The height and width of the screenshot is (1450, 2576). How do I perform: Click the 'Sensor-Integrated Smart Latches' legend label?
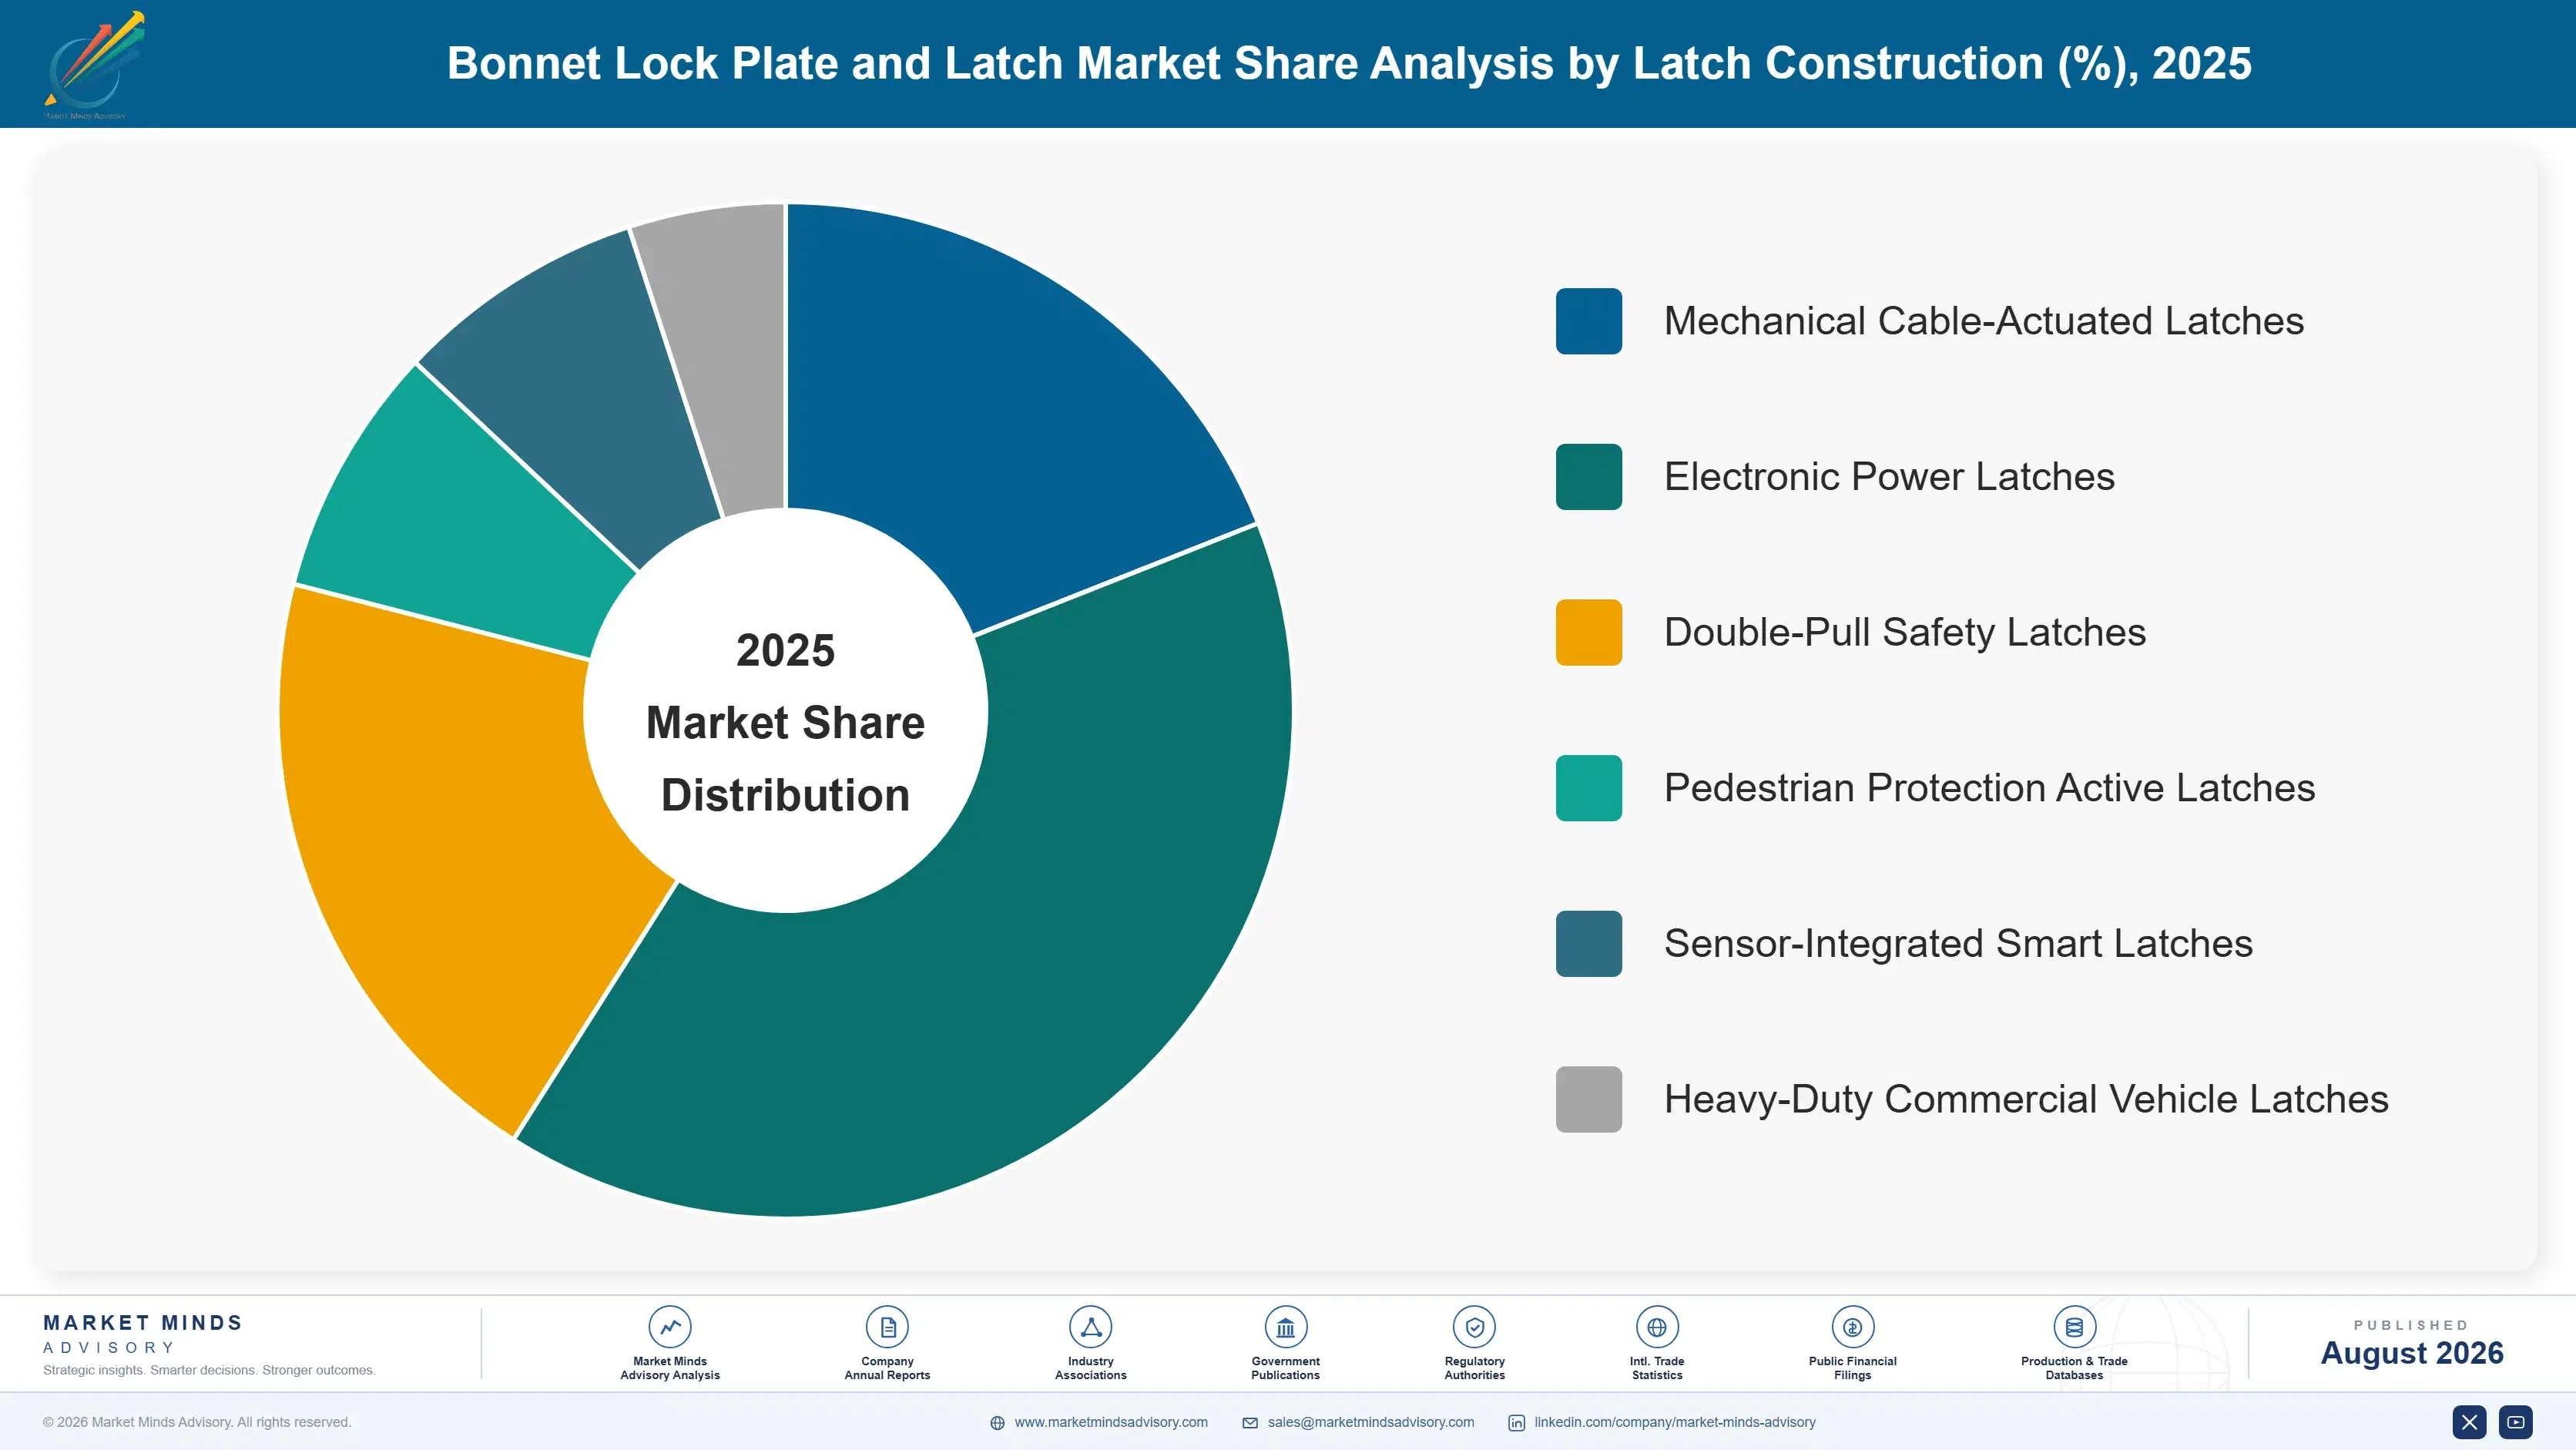pyautogui.click(x=1958, y=944)
